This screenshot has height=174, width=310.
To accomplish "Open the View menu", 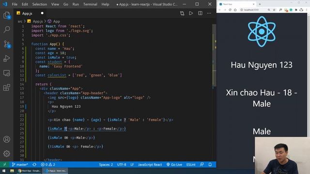I will 55,4.
